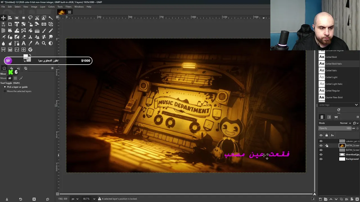Toggle the position lock on BATIM_Screen layer
Image resolution: width=360 pixels, height=202 pixels.
[x=327, y=146]
